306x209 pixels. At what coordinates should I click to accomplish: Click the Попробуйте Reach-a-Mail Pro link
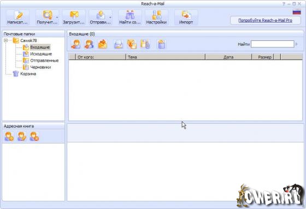[x=265, y=20]
